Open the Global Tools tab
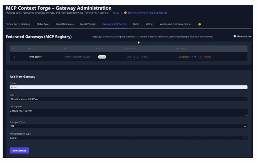The height and width of the screenshot is (161, 257). [43, 24]
